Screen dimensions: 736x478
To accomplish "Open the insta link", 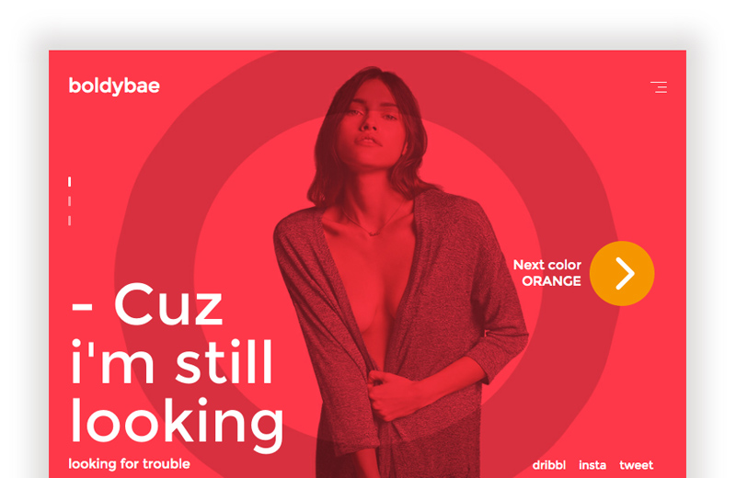I will (x=592, y=465).
